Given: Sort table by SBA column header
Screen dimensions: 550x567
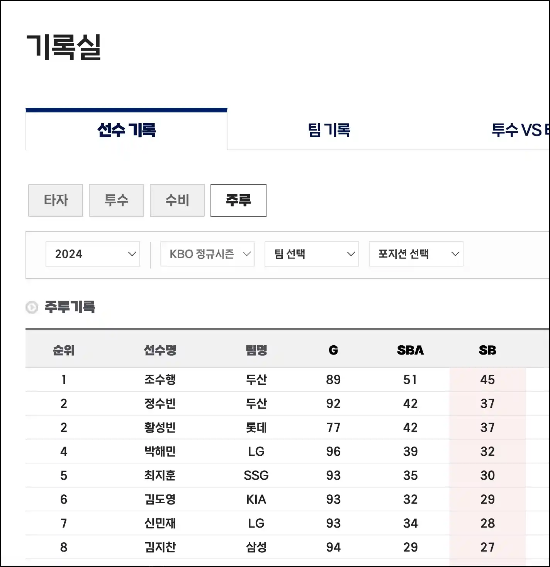Looking at the screenshot, I should tap(410, 350).
